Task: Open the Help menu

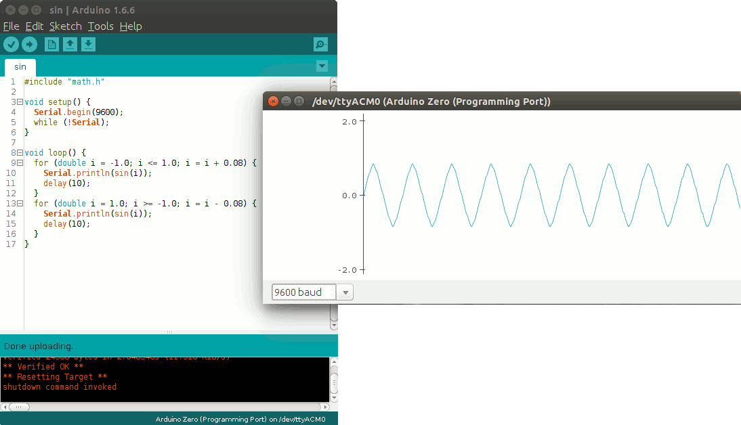Action: pyautogui.click(x=131, y=26)
